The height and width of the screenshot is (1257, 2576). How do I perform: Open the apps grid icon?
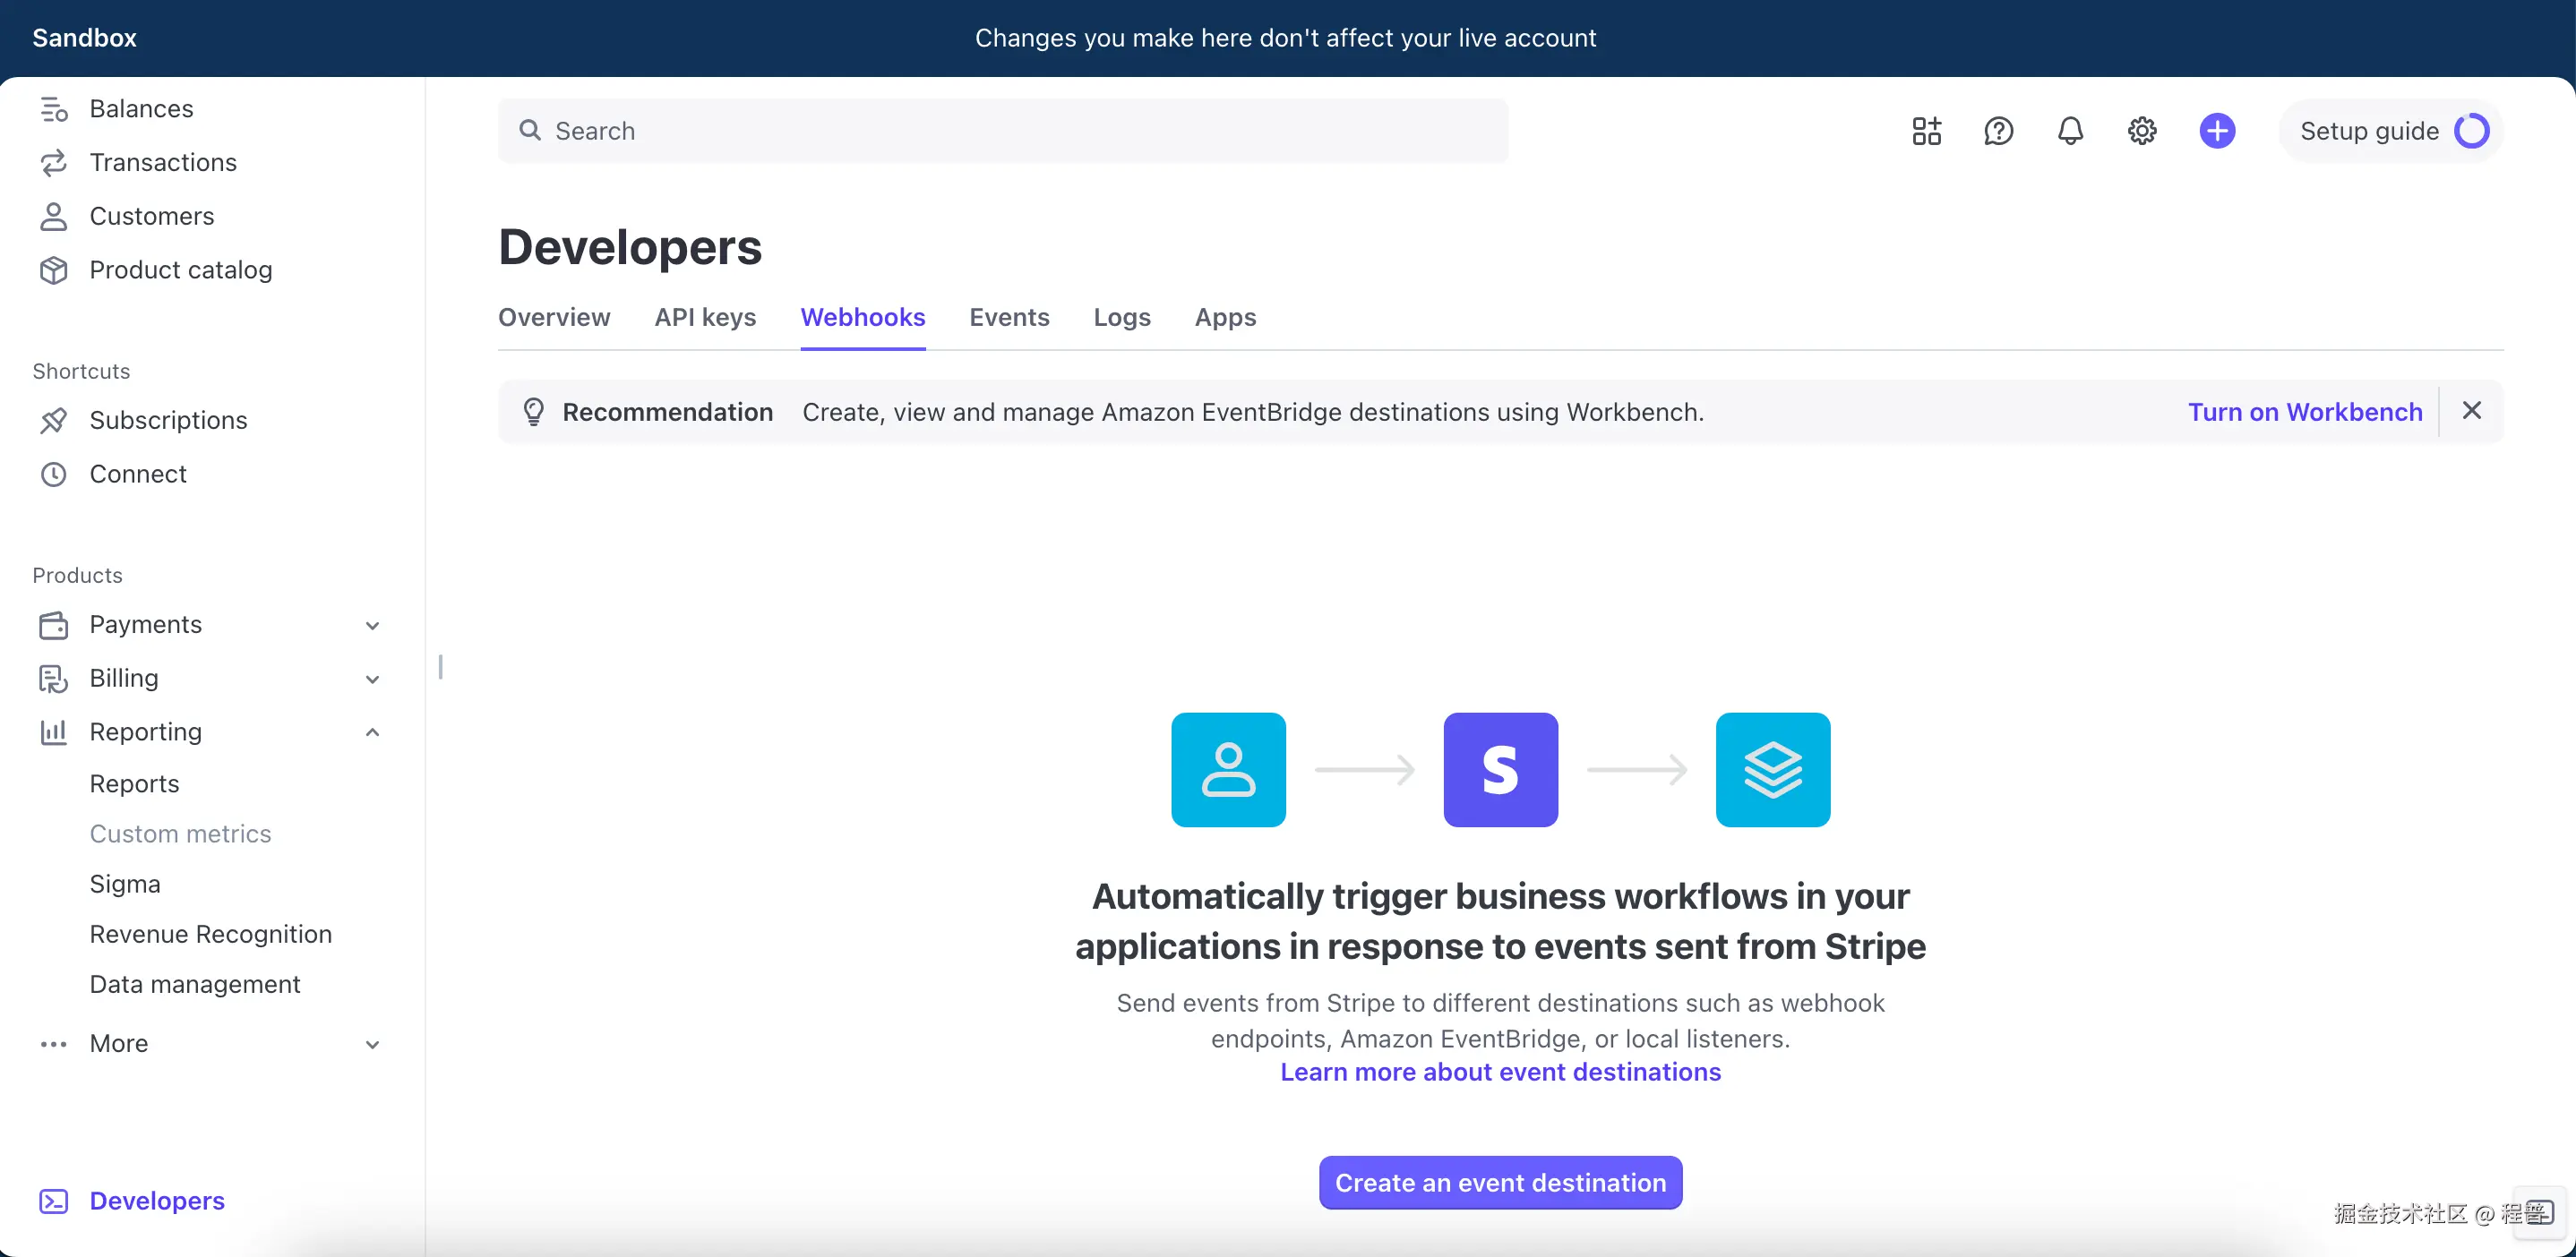click(x=1926, y=131)
